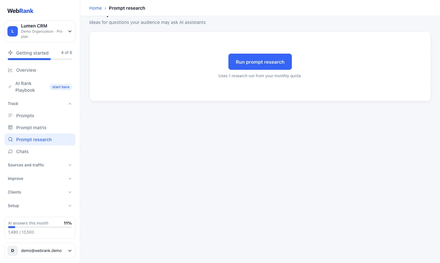Click the "4 of 6" progress count
Screen dimensions: 440x263
67,53
